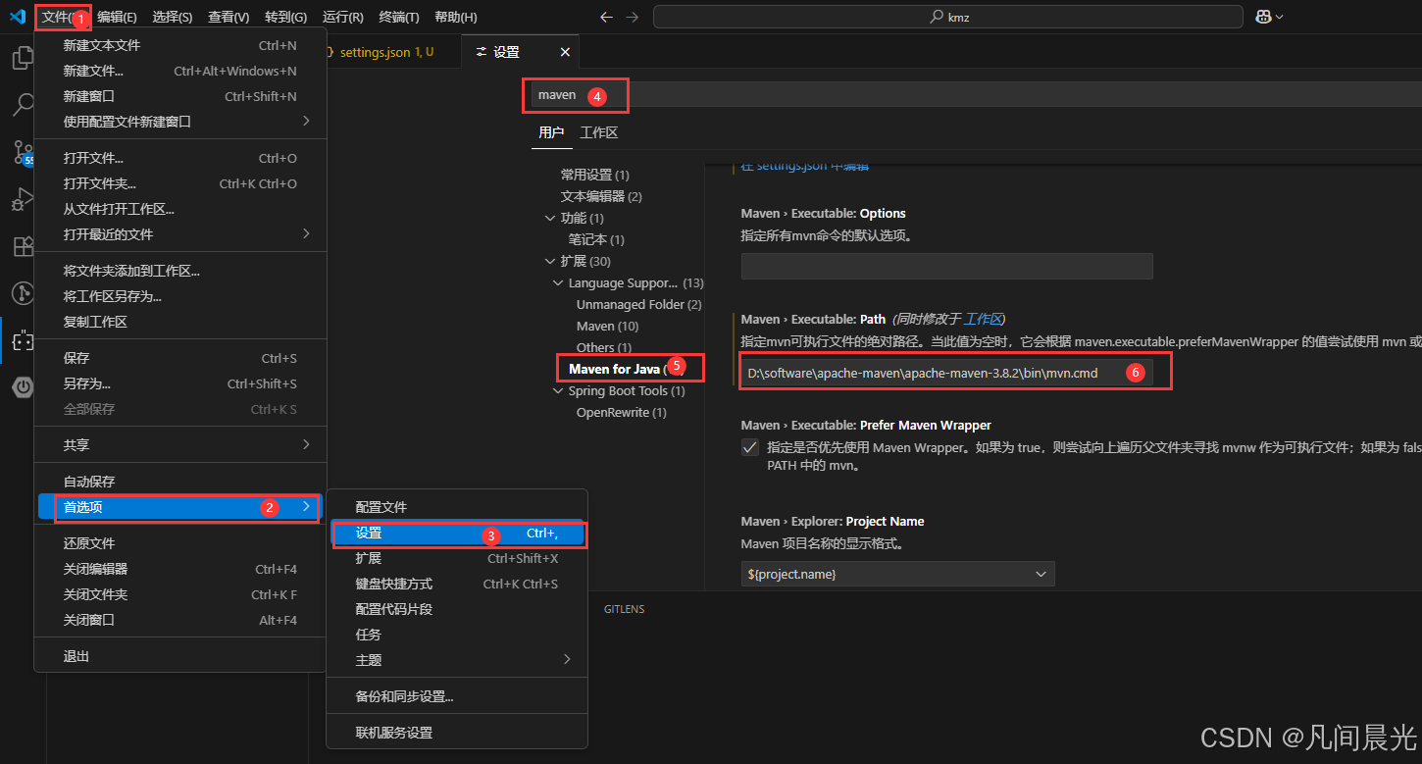This screenshot has height=764, width=1422.
Task: Open the 转到(G) menu
Action: point(285,17)
